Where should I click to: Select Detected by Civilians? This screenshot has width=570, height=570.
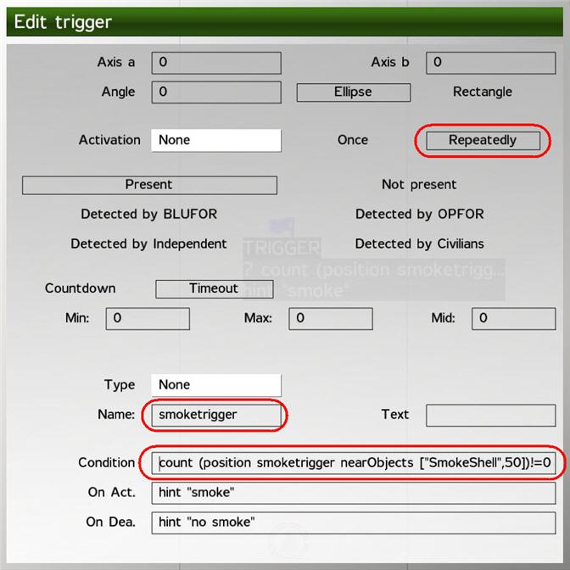coord(419,244)
